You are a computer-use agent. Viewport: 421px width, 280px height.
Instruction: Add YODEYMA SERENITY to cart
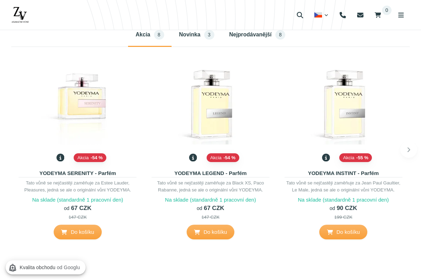tap(78, 232)
